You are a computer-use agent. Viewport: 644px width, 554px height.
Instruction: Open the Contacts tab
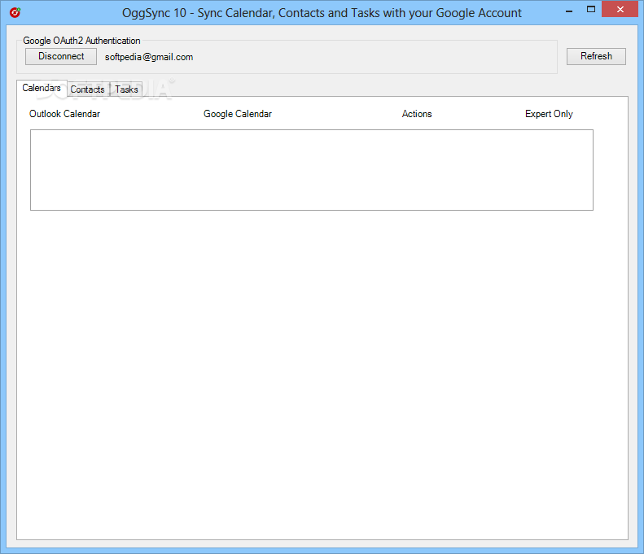click(87, 89)
